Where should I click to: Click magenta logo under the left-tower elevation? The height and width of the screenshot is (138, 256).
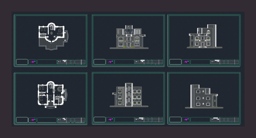click(186, 120)
